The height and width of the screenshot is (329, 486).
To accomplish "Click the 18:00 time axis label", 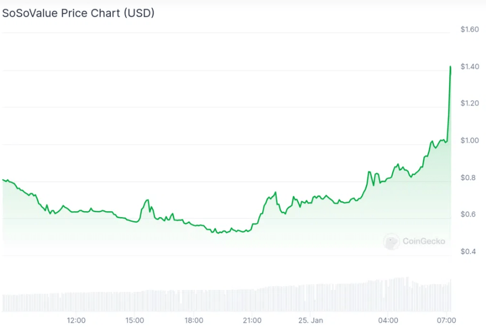I will click(194, 320).
